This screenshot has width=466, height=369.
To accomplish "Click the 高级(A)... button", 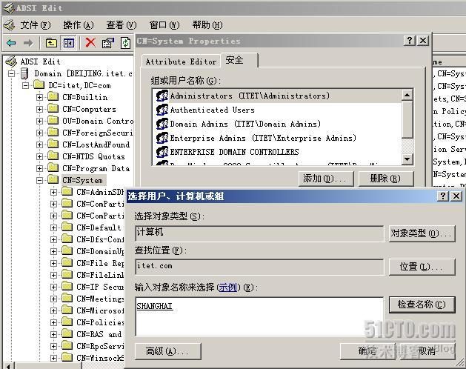I will coord(167,351).
